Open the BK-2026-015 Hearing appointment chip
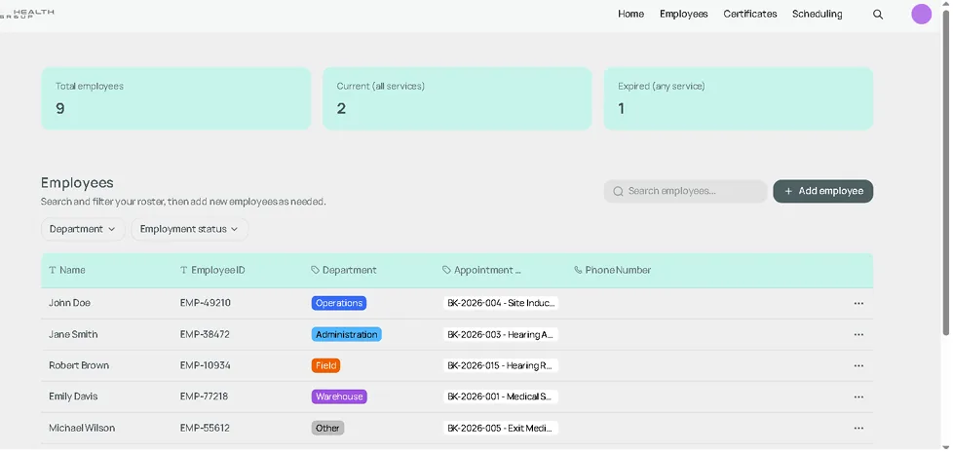Image resolution: width=953 pixels, height=453 pixels. click(x=501, y=365)
